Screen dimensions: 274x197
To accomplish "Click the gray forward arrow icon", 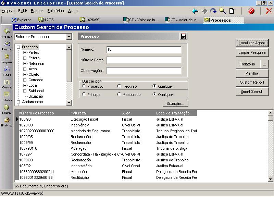I will click(x=204, y=11).
